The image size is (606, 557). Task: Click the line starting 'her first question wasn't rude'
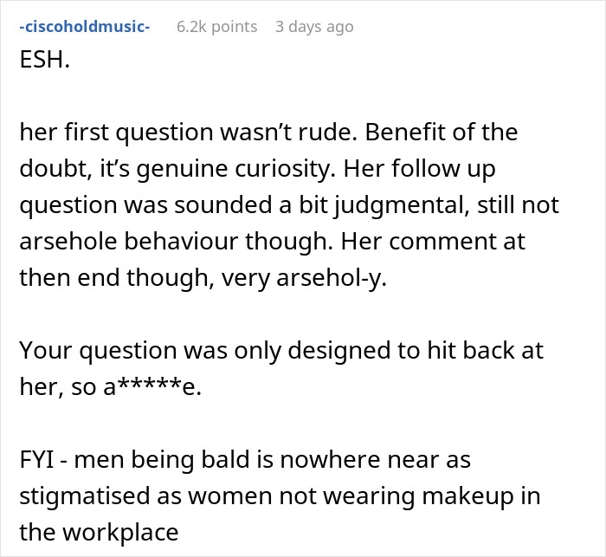click(268, 132)
